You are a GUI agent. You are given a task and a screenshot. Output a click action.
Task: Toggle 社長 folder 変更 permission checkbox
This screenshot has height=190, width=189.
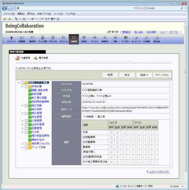pyautogui.click(x=124, y=132)
